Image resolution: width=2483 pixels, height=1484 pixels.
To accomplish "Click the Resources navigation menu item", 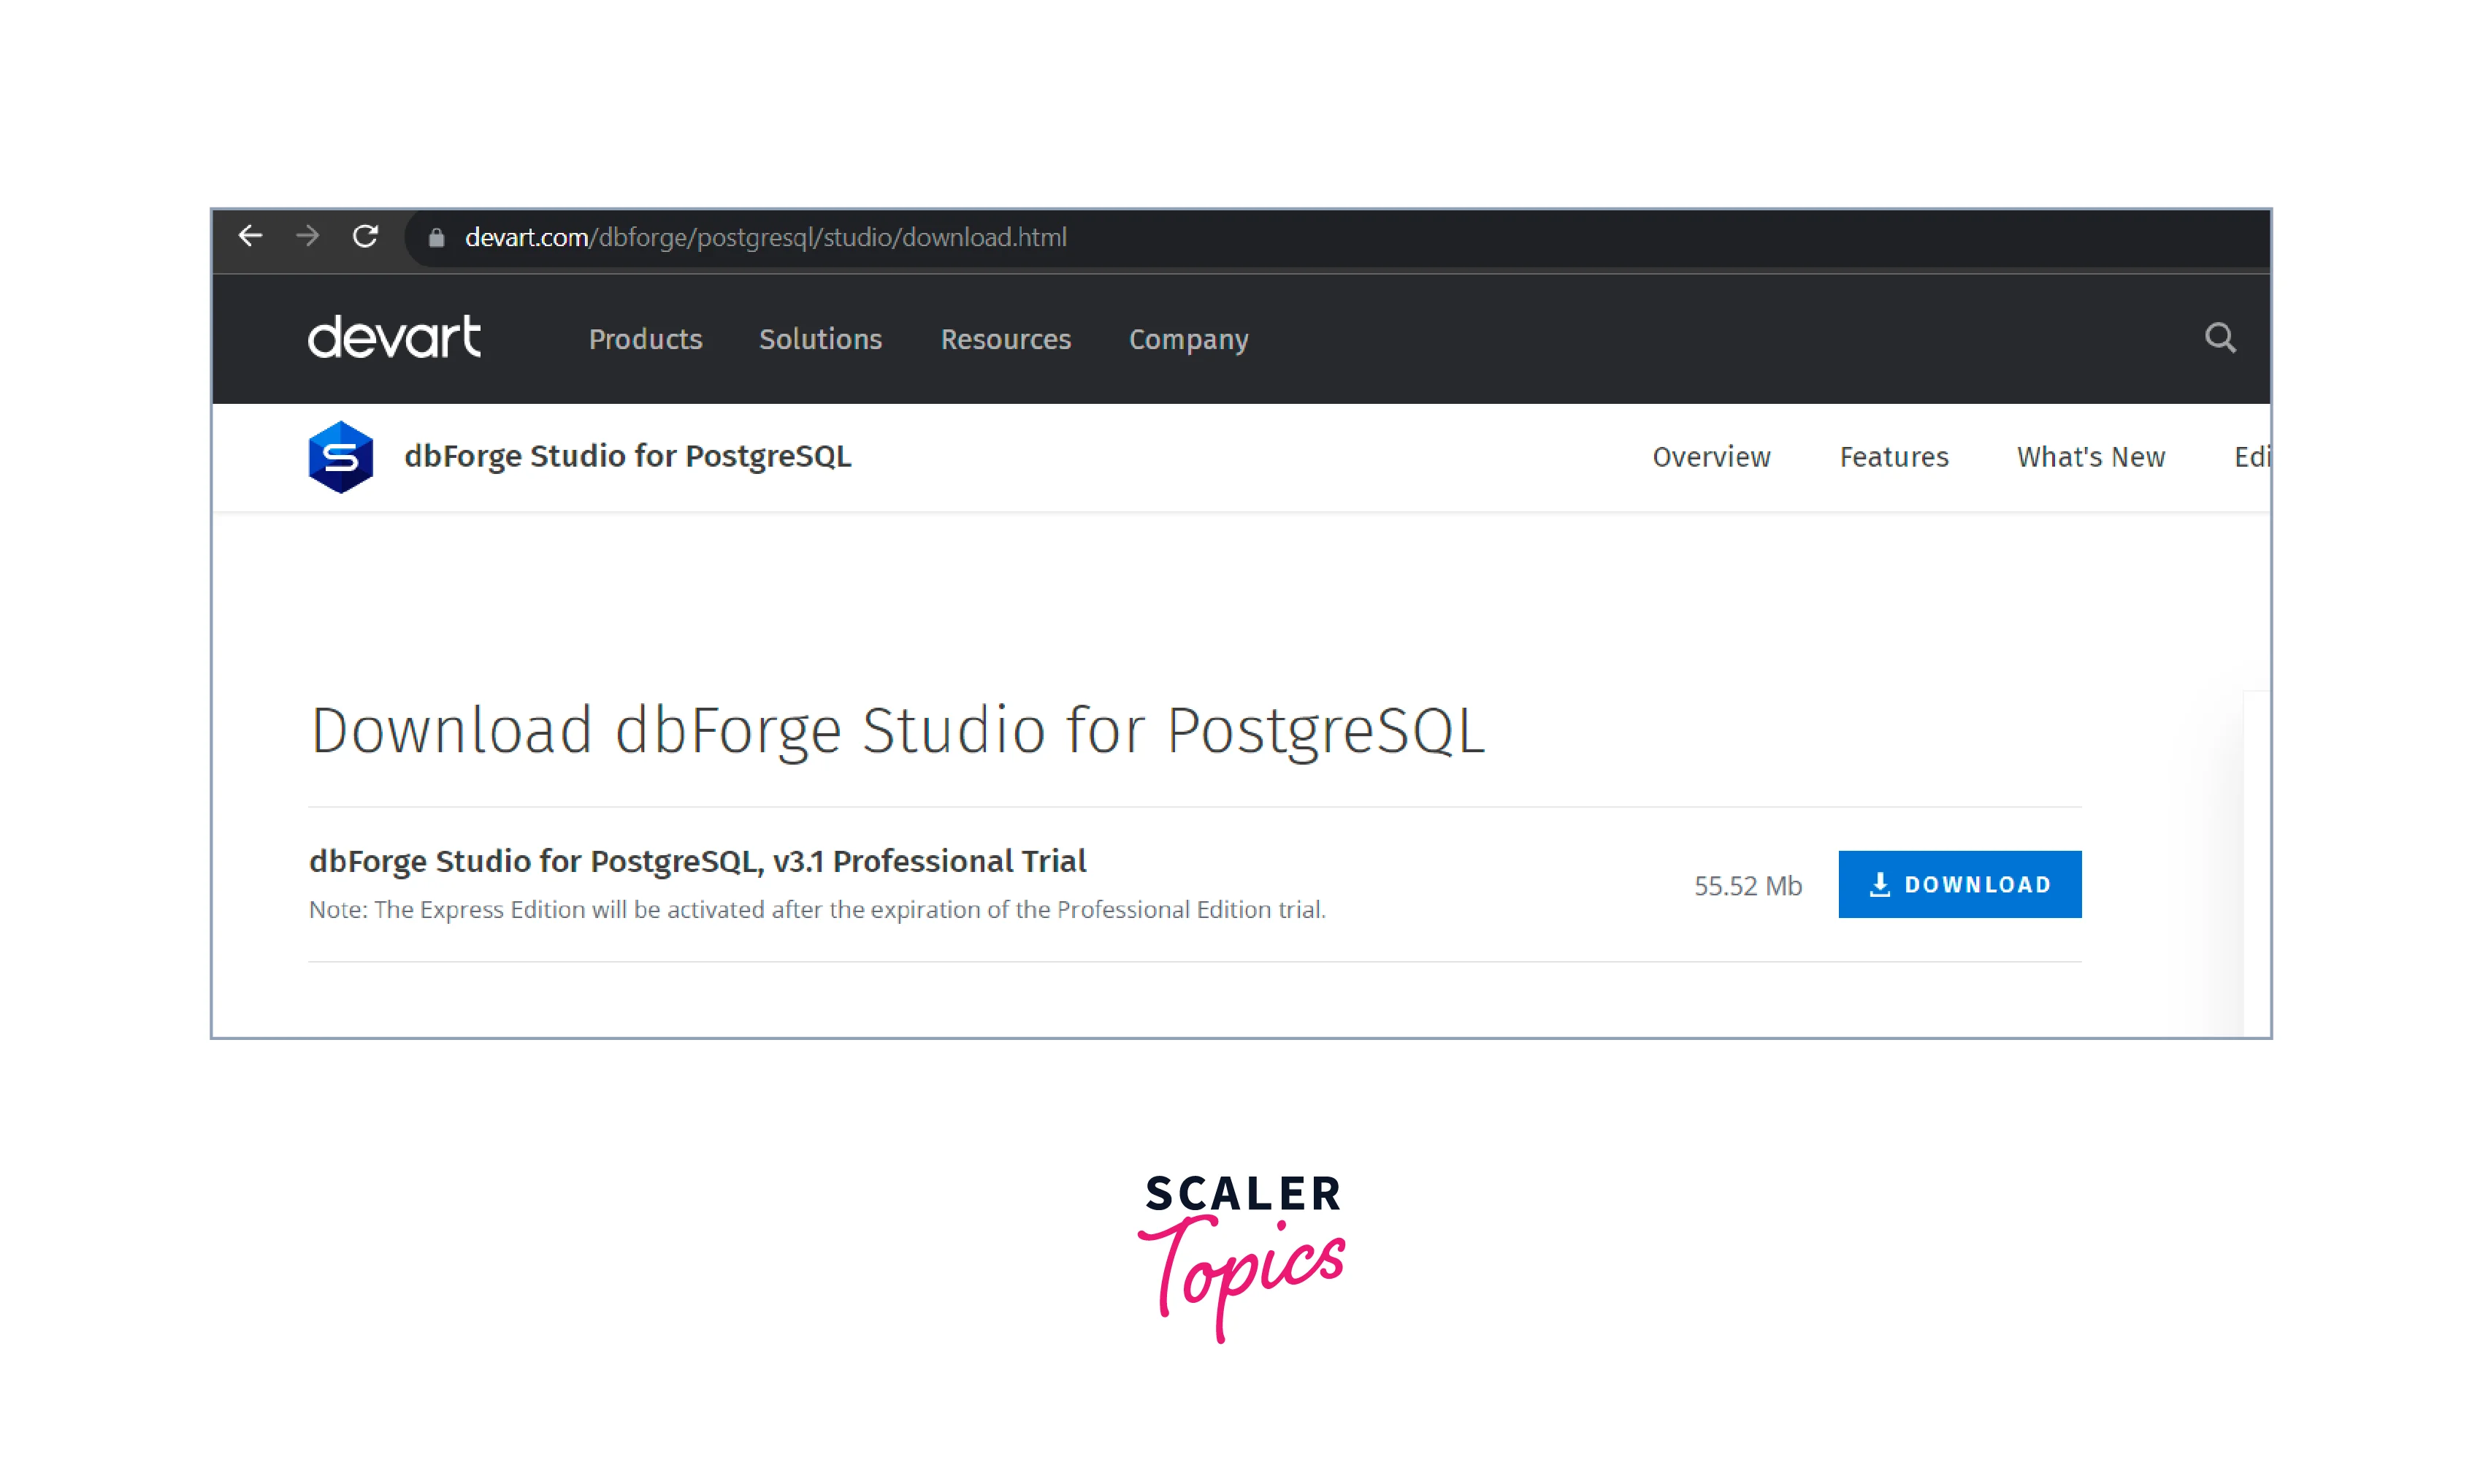I will [1003, 339].
